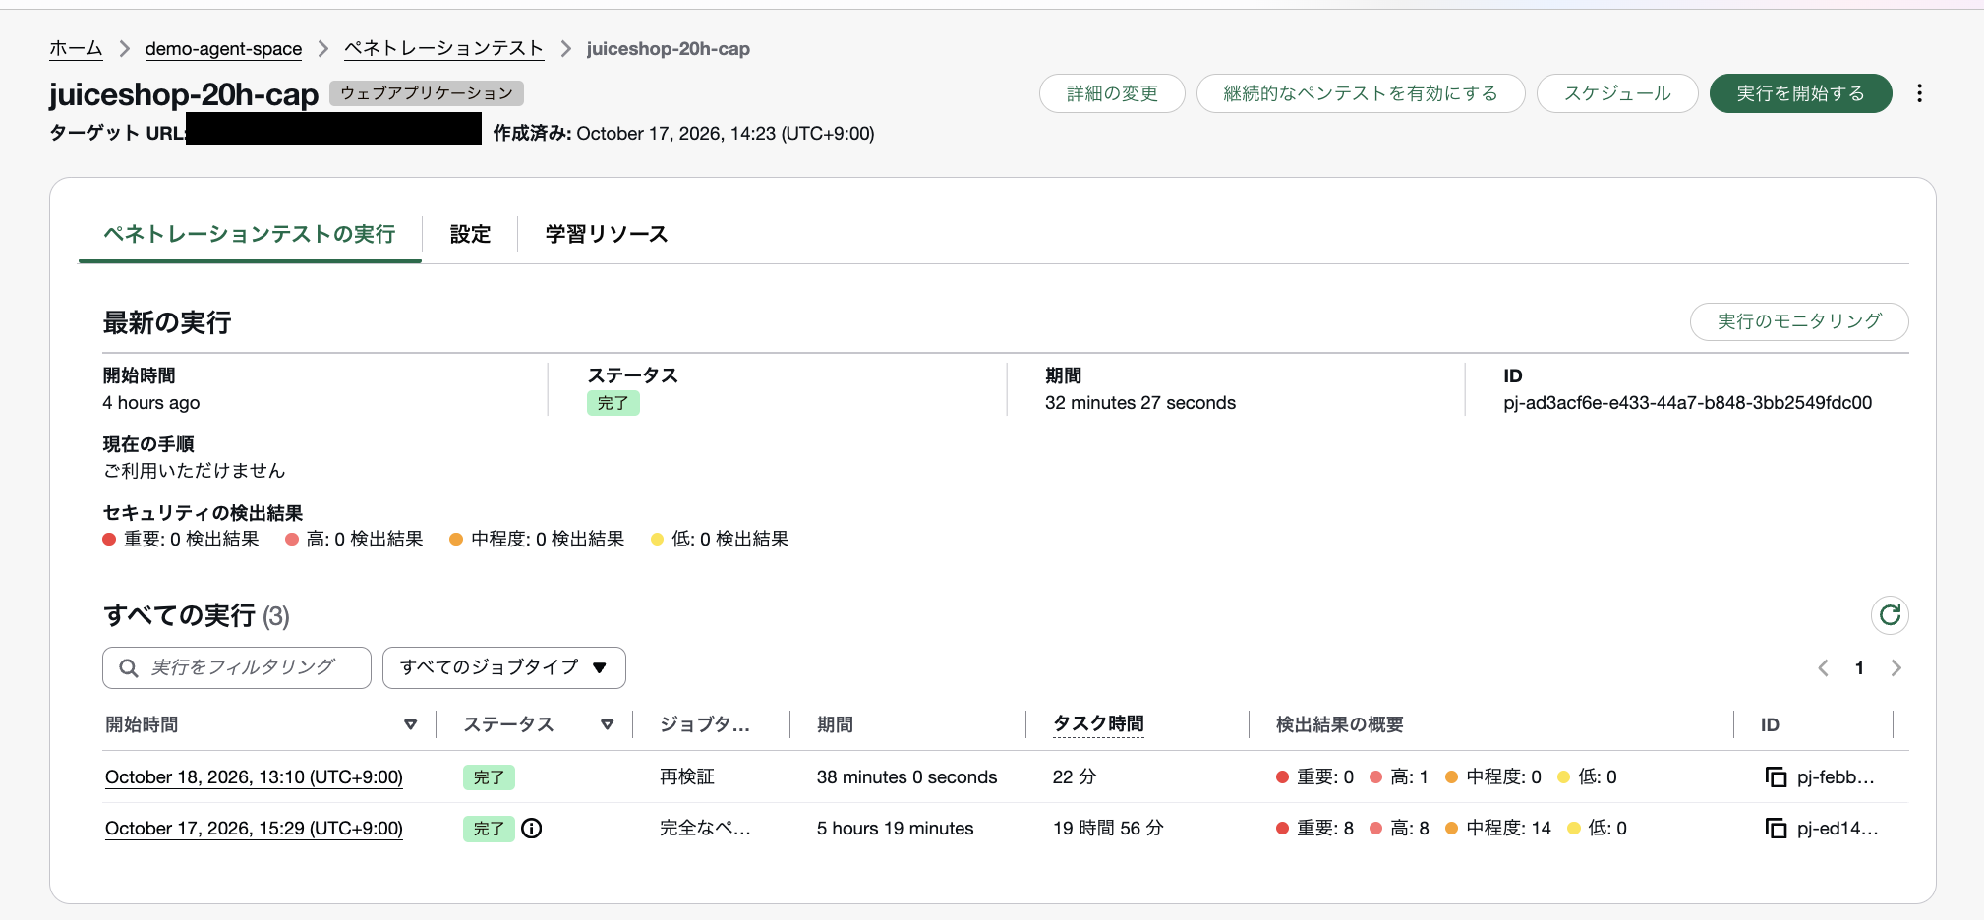This screenshot has height=920, width=1984.
Task: Open ホーム breadcrumb link
Action: 76,49
